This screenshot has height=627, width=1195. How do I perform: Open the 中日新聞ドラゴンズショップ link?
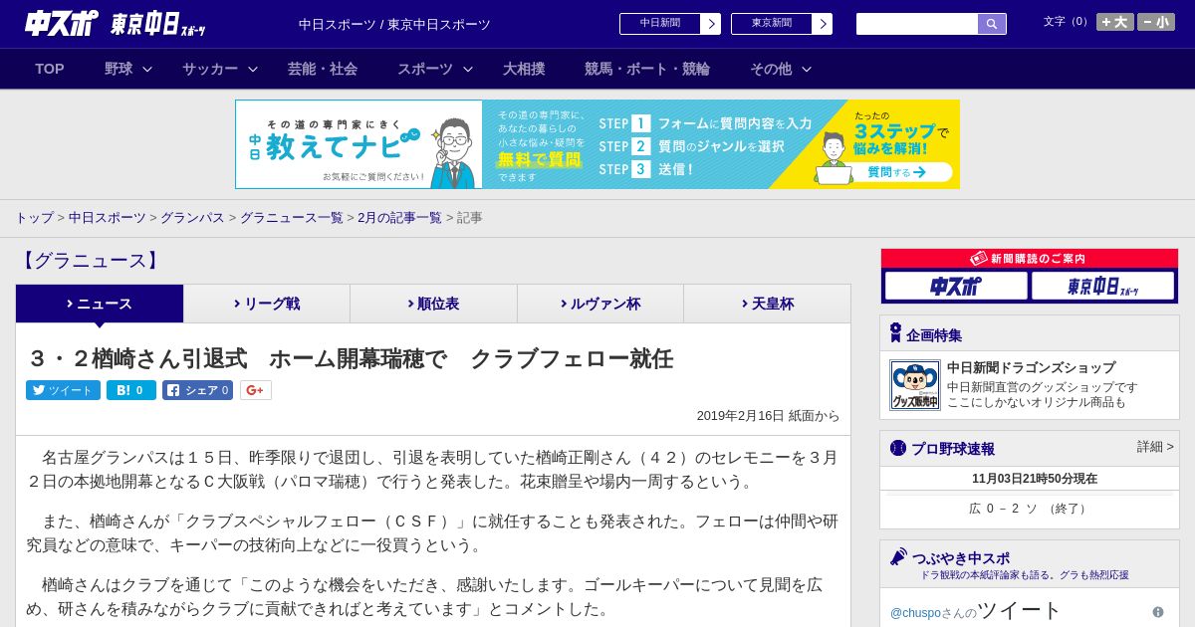point(1032,367)
